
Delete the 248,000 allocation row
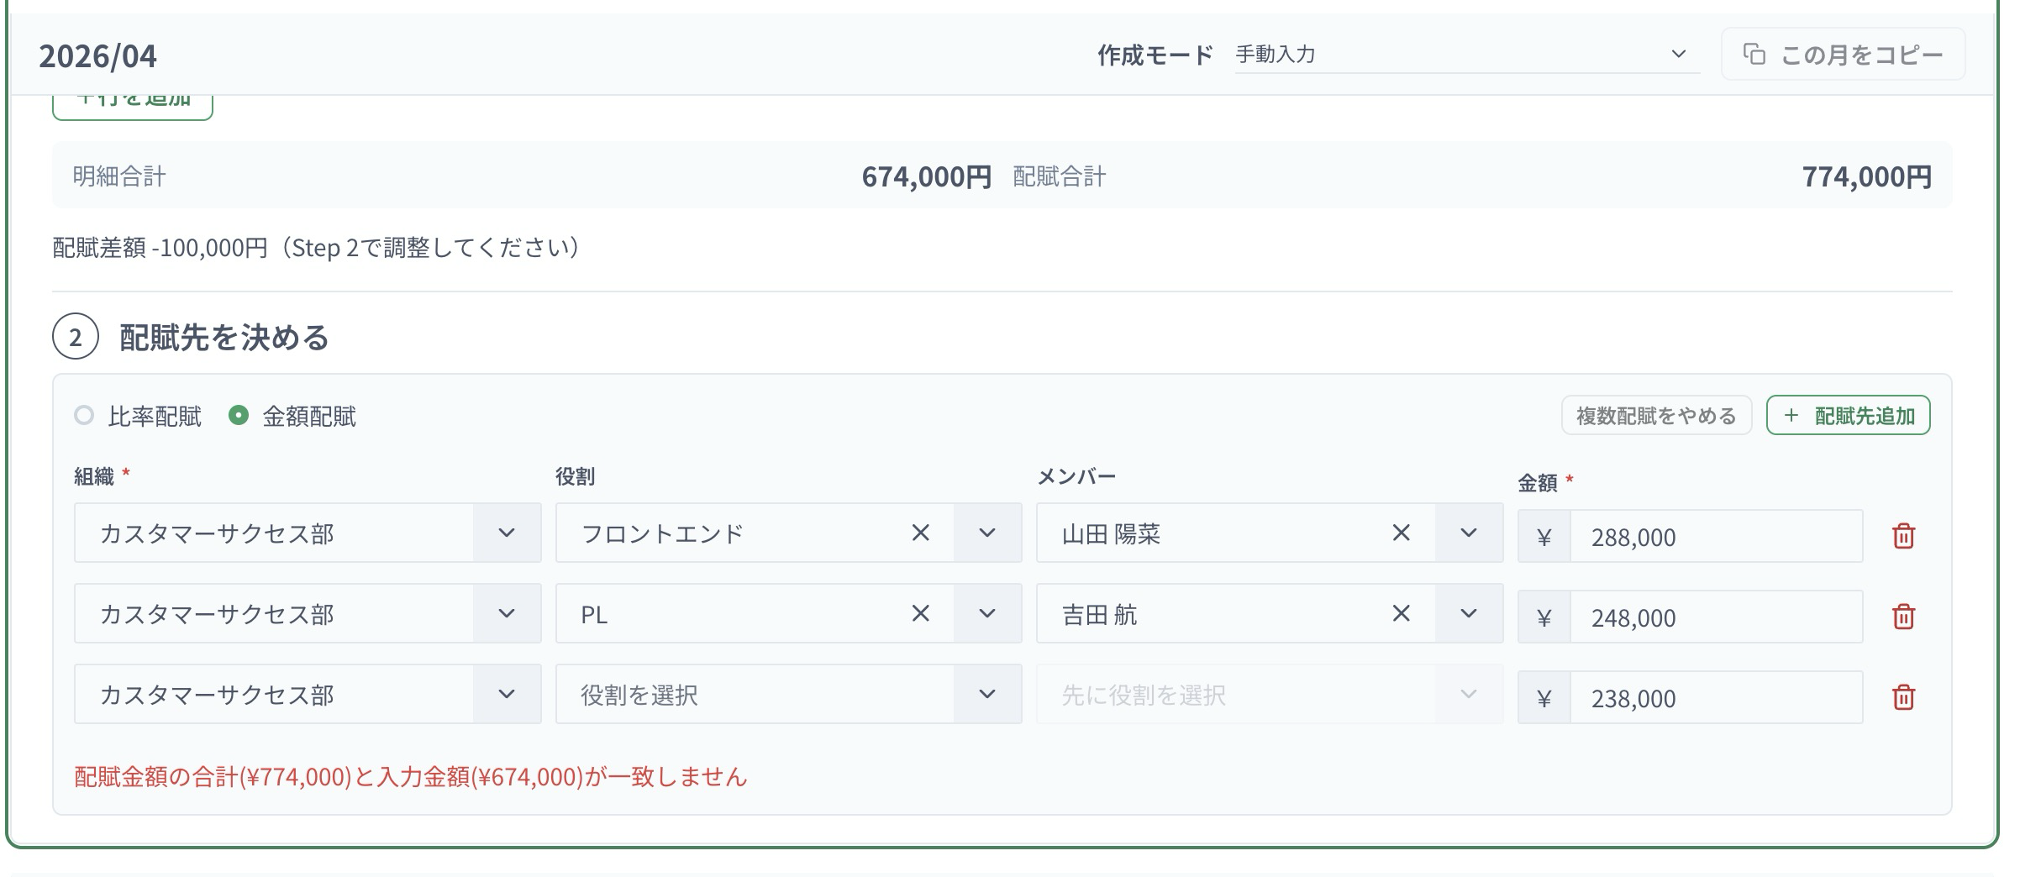(x=1903, y=617)
